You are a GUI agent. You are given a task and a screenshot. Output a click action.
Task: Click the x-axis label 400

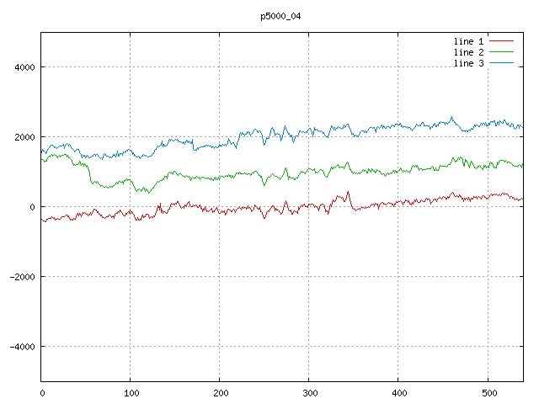(x=399, y=393)
